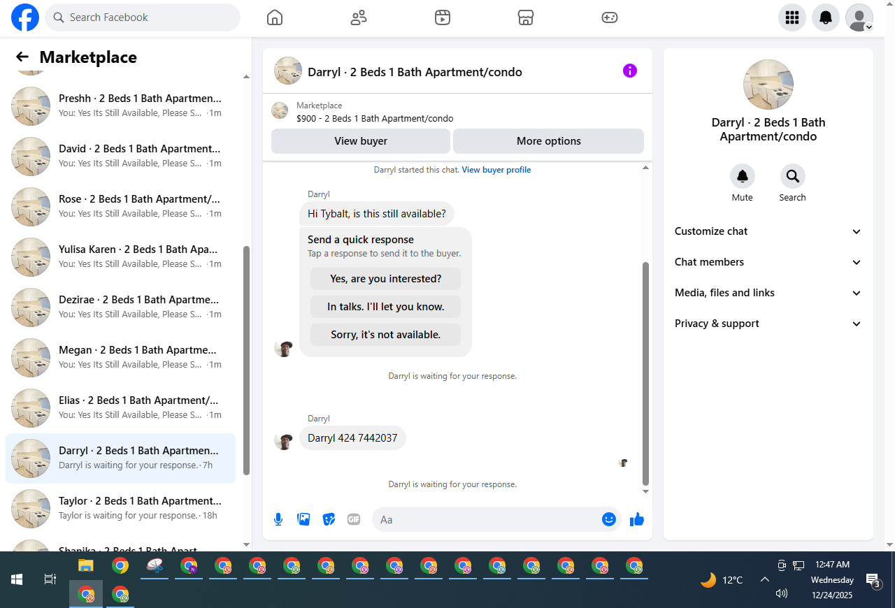Open Task View on the taskbar
The image size is (895, 608).
50,579
